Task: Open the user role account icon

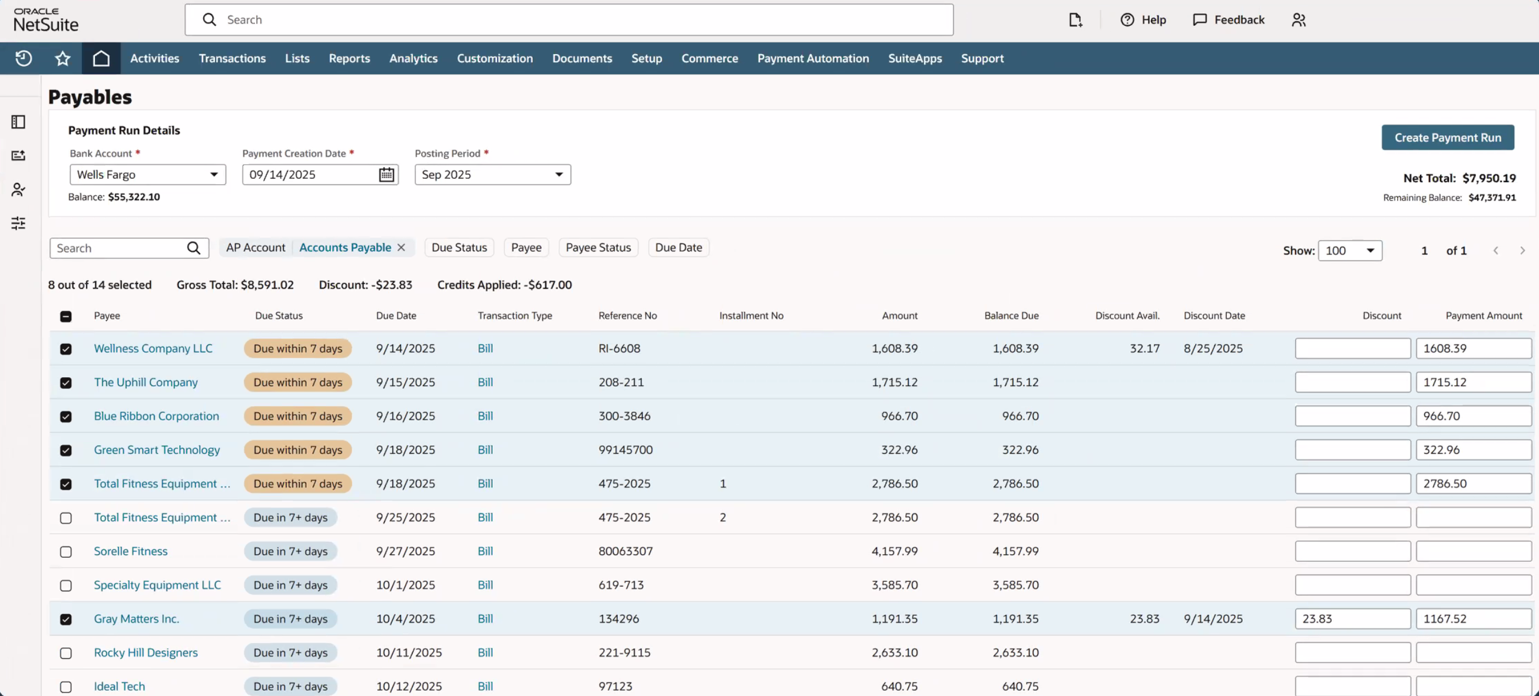Action: [1298, 19]
